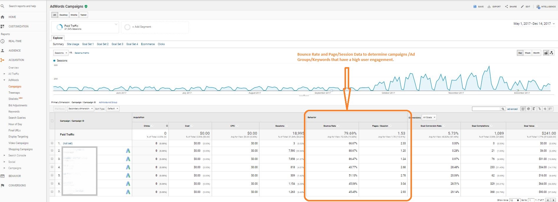This screenshot has width=558, height=202.
Task: Click the Share report icon
Action: [x=506, y=6]
